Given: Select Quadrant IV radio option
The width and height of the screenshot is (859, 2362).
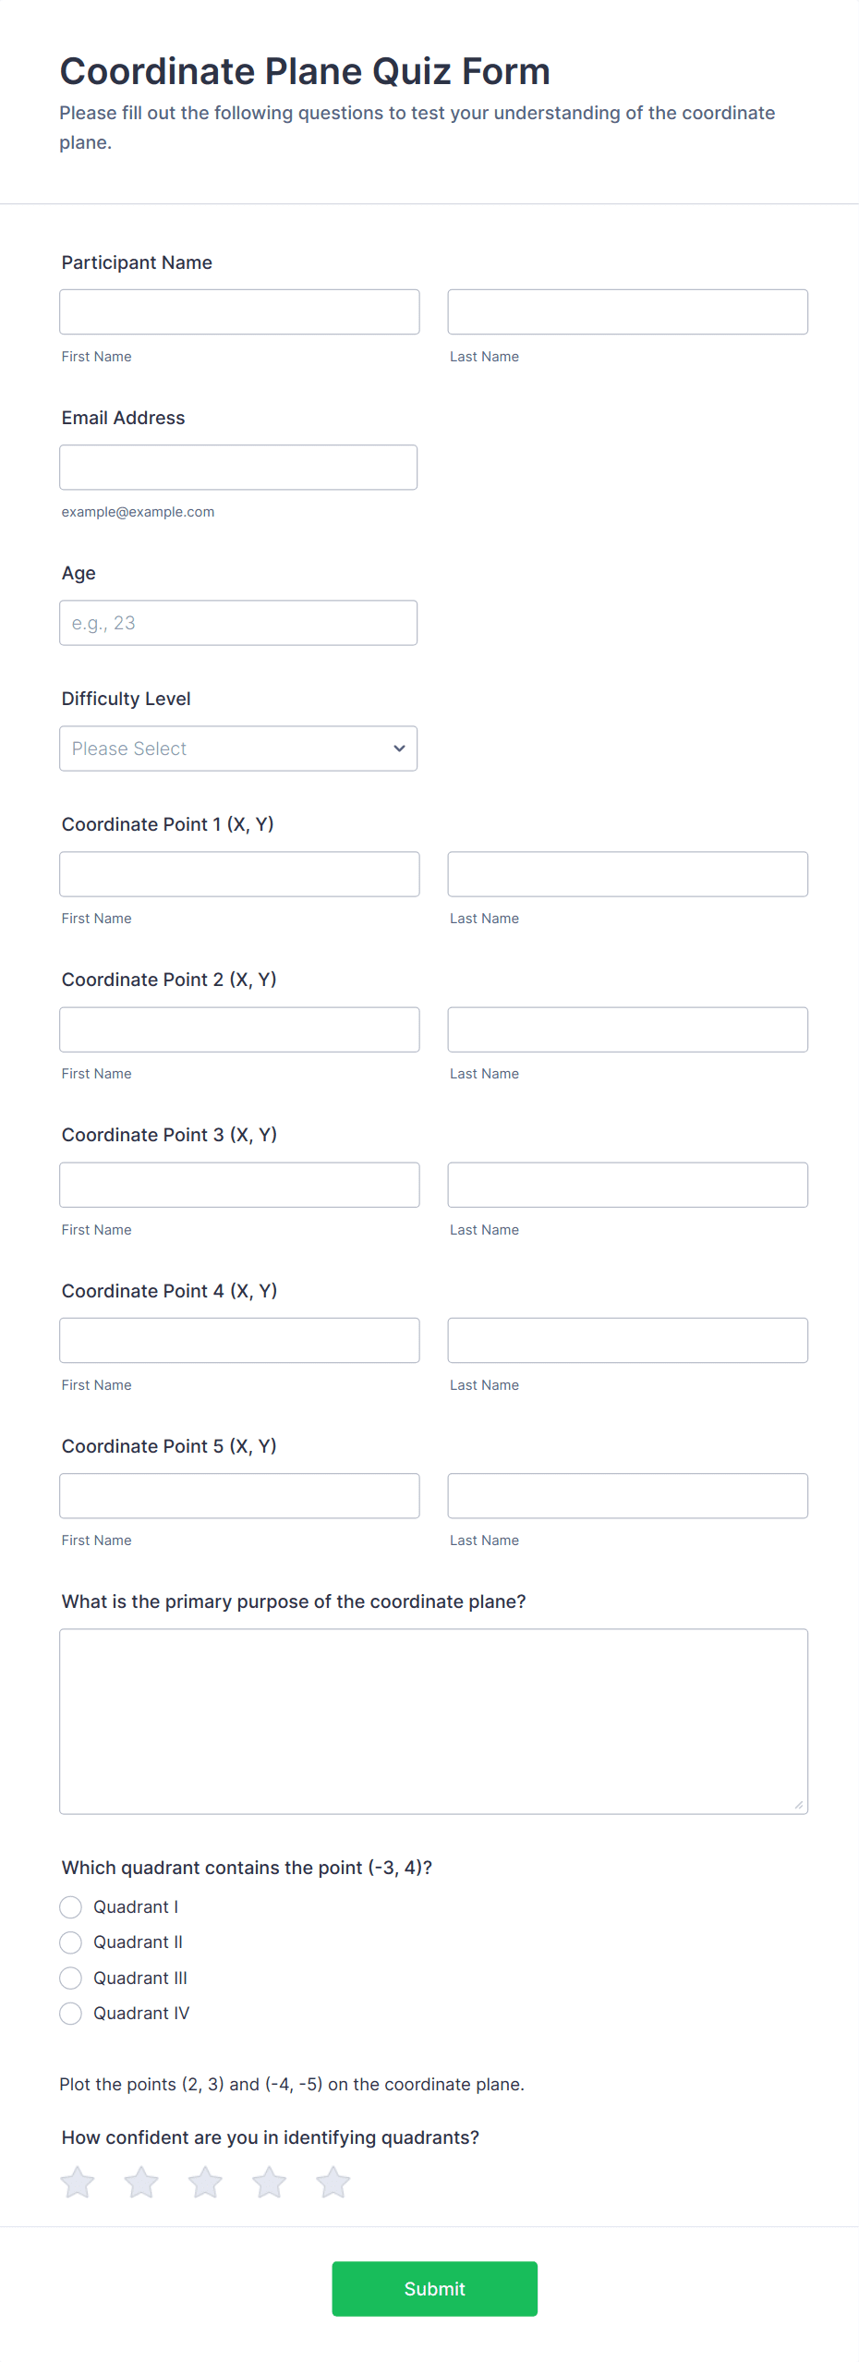Looking at the screenshot, I should pos(71,2014).
